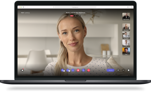Mute the microphone in the call toolbar
The image size is (151, 92).
pos(62,70)
